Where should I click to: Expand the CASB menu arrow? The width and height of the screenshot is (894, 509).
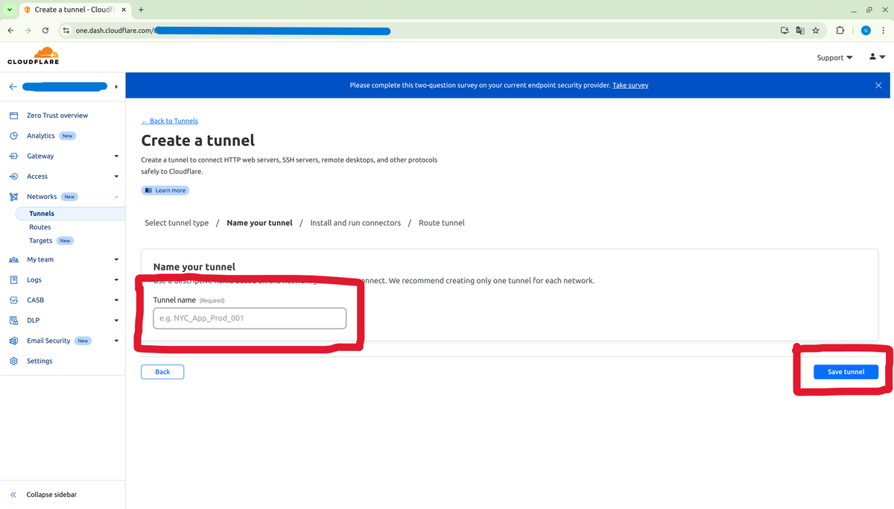116,300
